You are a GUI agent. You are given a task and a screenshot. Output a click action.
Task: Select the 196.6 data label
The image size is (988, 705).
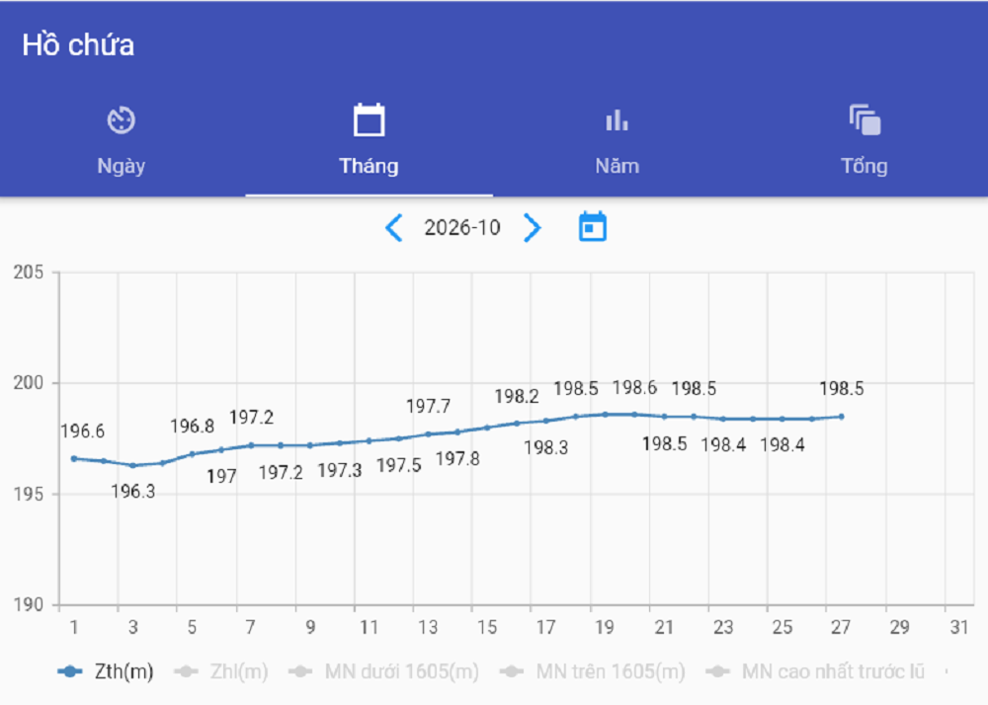83,431
